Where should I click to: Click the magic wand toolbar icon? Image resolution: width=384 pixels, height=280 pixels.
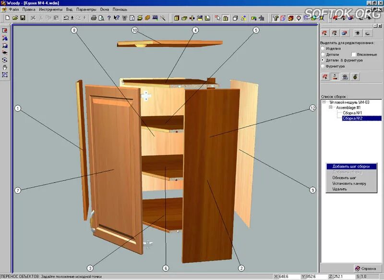[x=163, y=18]
